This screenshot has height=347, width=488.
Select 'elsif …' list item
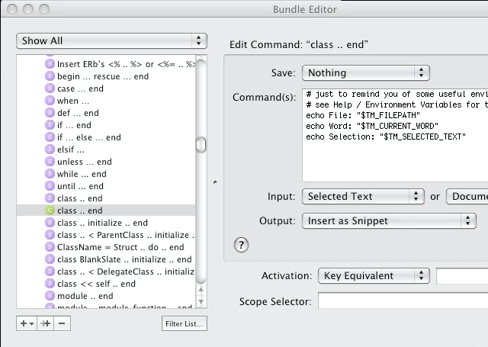point(106,149)
